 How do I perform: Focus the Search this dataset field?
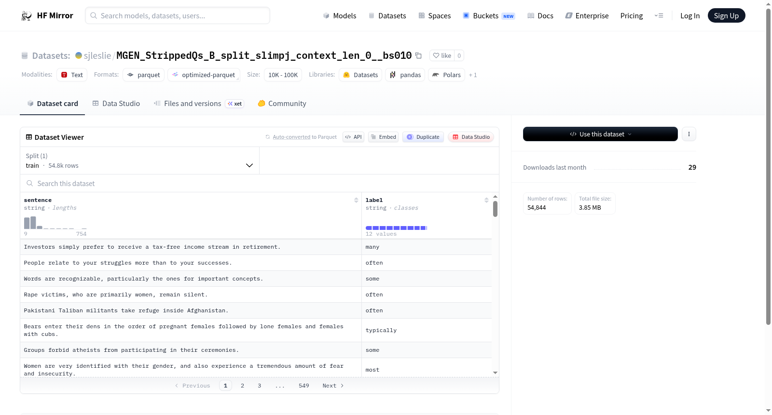point(260,184)
